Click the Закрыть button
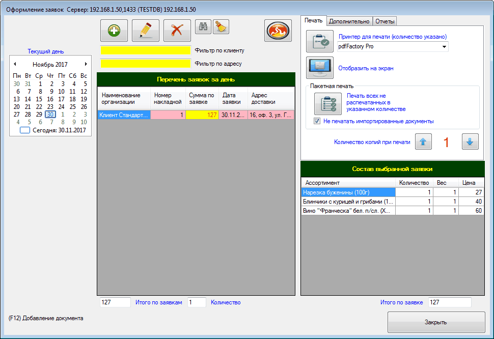494x339 pixels. pyautogui.click(x=436, y=322)
